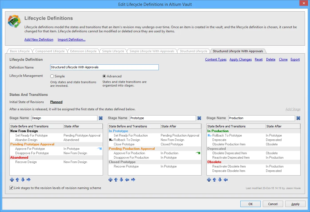Click the Lifecycle Definitions logo icon
The height and width of the screenshot is (212, 310).
point(14,21)
